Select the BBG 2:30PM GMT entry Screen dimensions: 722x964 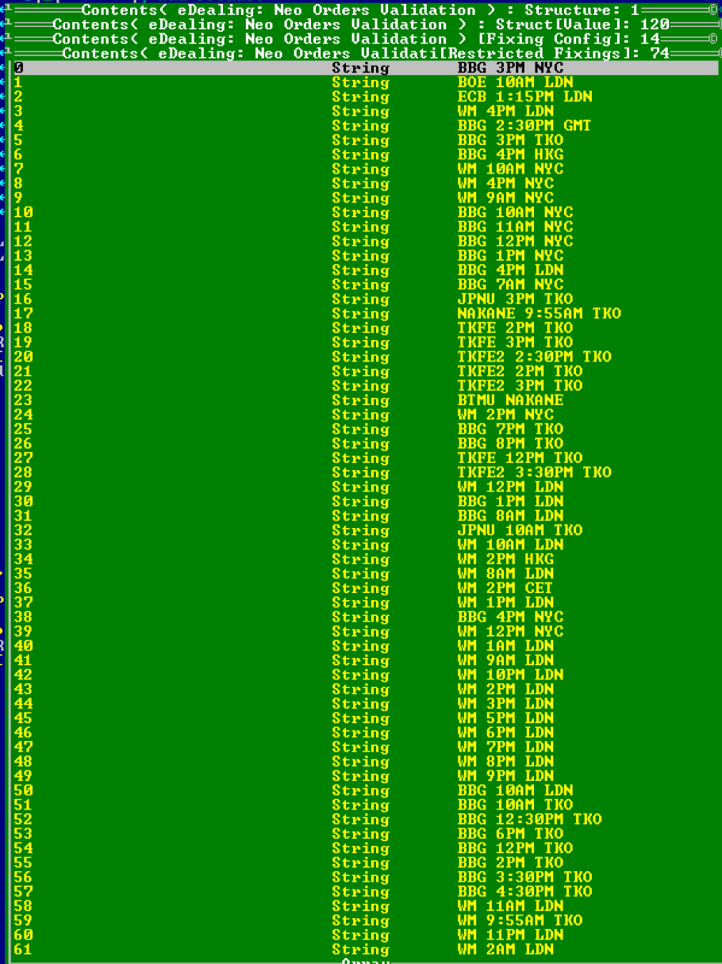pyautogui.click(x=524, y=126)
